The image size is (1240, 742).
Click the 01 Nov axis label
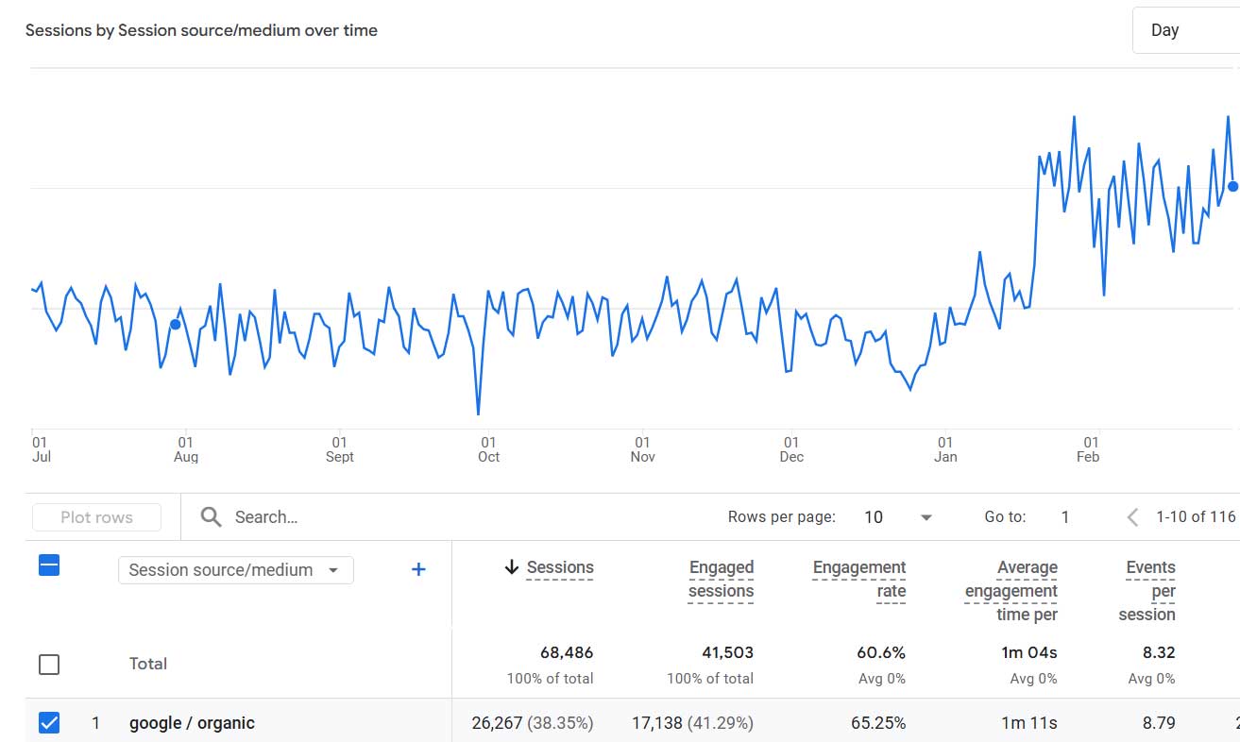[642, 449]
